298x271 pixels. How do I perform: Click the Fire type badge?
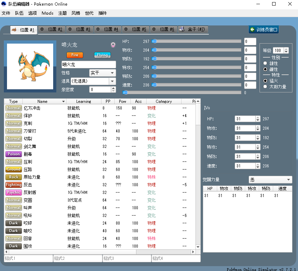coord(75,55)
